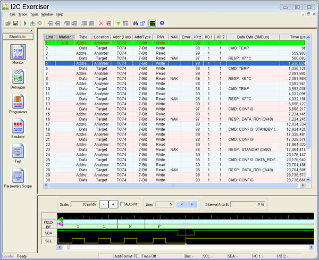
Task: Click the play-with-box run icon
Action: coord(32,23)
